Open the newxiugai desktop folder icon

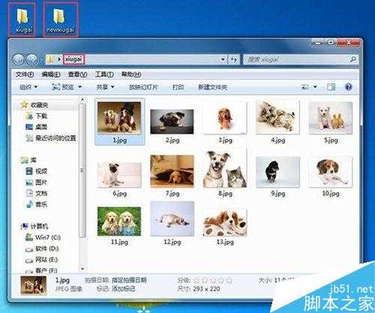tap(60, 20)
